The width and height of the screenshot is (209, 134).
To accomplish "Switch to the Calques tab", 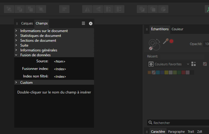I will tap(27, 23).
